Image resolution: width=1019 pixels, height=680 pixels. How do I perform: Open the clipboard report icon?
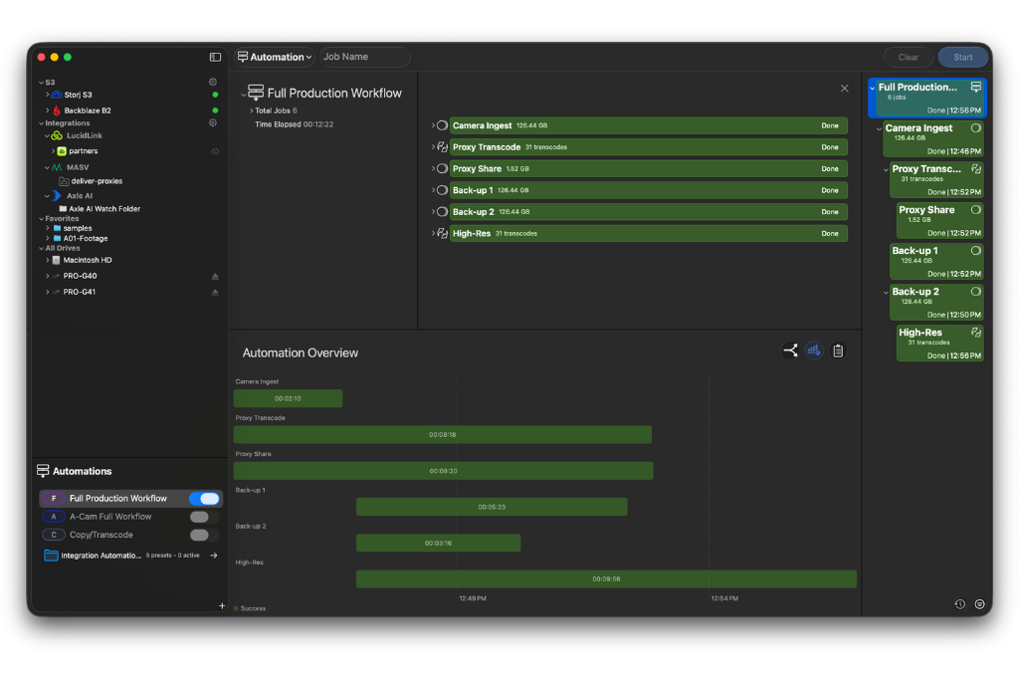tap(838, 350)
